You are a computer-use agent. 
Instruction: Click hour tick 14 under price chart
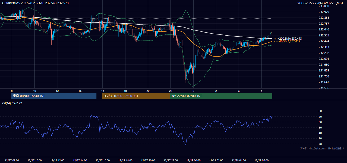[x=80, y=91]
